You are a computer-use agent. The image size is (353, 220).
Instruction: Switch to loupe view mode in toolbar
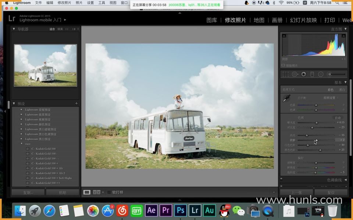(x=87, y=192)
